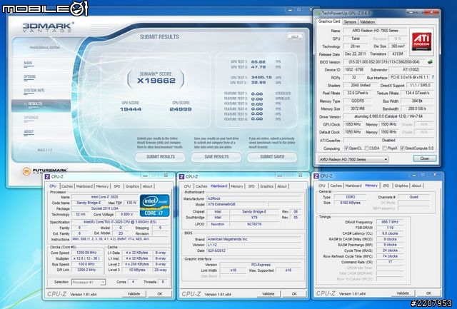Click Validate in the Mainboard CPU-Z window
The height and width of the screenshot is (309, 457).
pos(268,294)
